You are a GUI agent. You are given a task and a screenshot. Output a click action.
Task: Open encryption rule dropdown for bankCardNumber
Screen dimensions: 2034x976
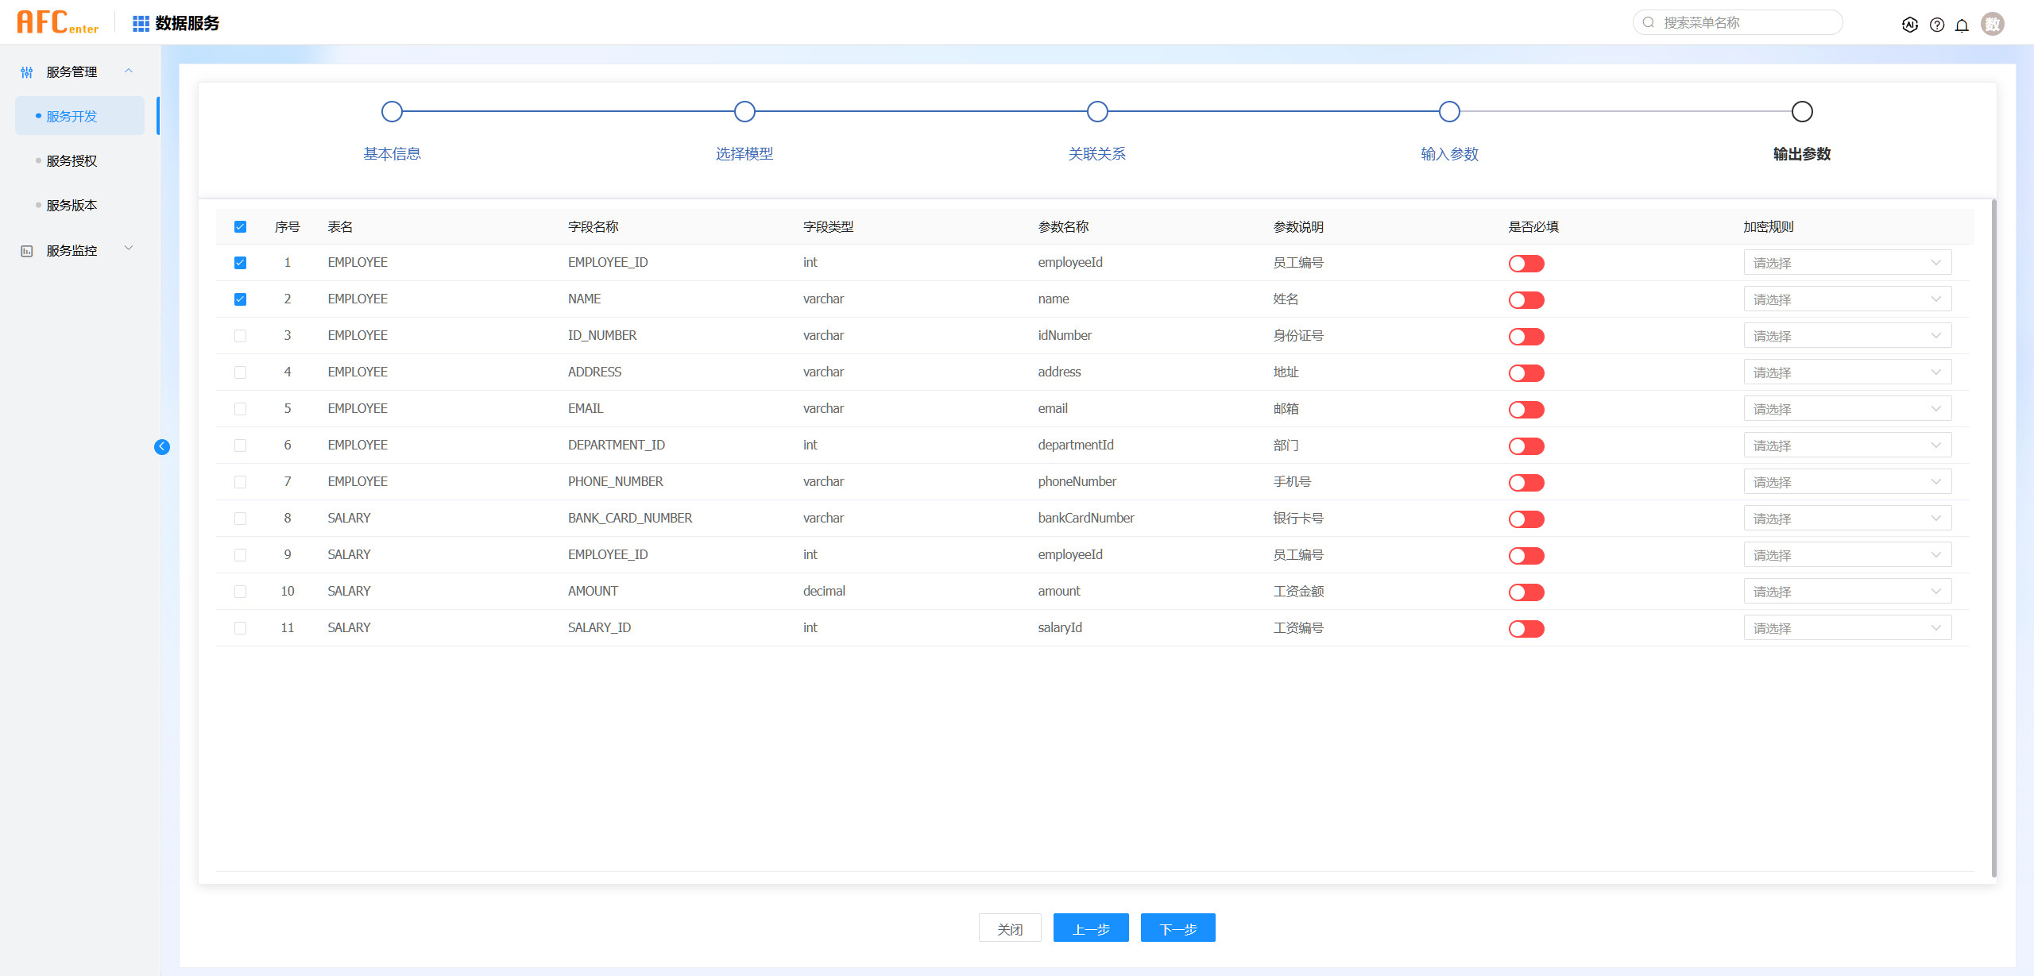tap(1846, 519)
